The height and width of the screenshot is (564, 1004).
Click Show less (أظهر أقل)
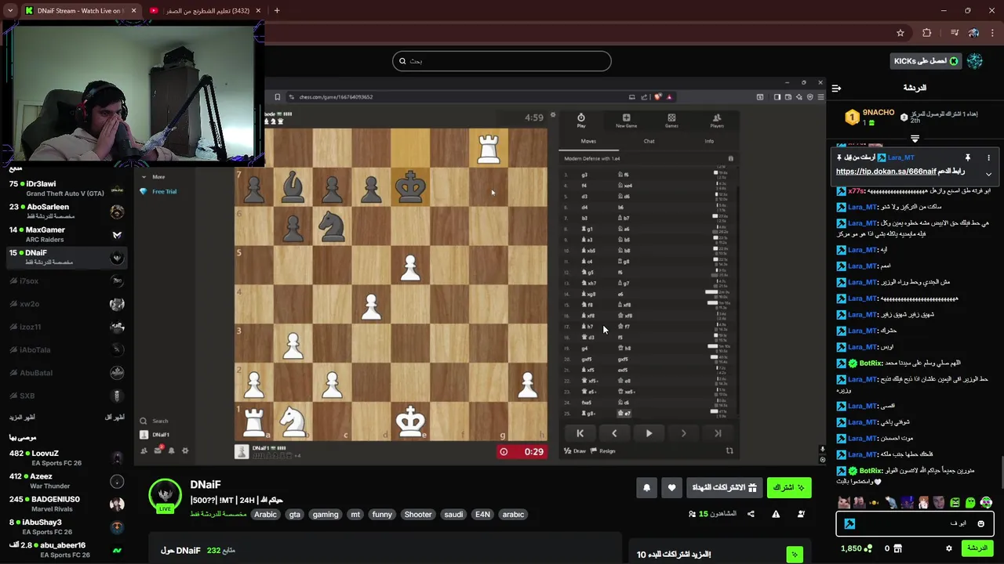click(115, 418)
